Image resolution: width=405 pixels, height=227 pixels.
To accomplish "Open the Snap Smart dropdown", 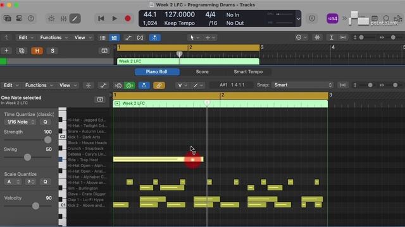I will coord(302,85).
